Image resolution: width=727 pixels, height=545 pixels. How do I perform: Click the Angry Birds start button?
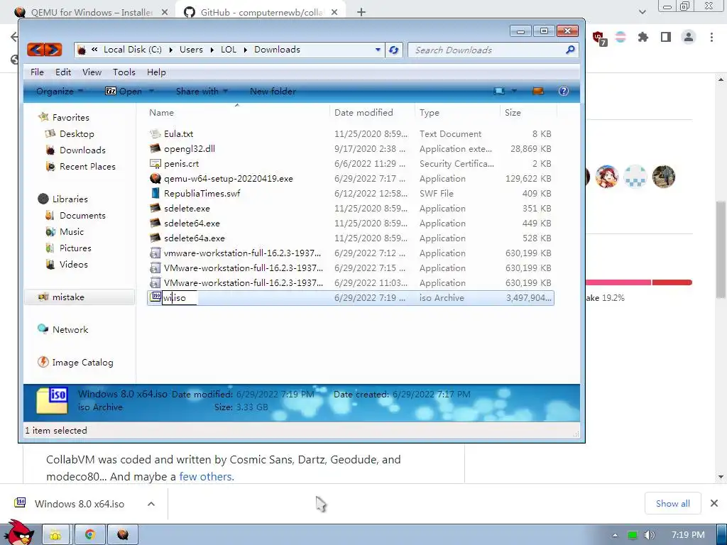pyautogui.click(x=19, y=533)
